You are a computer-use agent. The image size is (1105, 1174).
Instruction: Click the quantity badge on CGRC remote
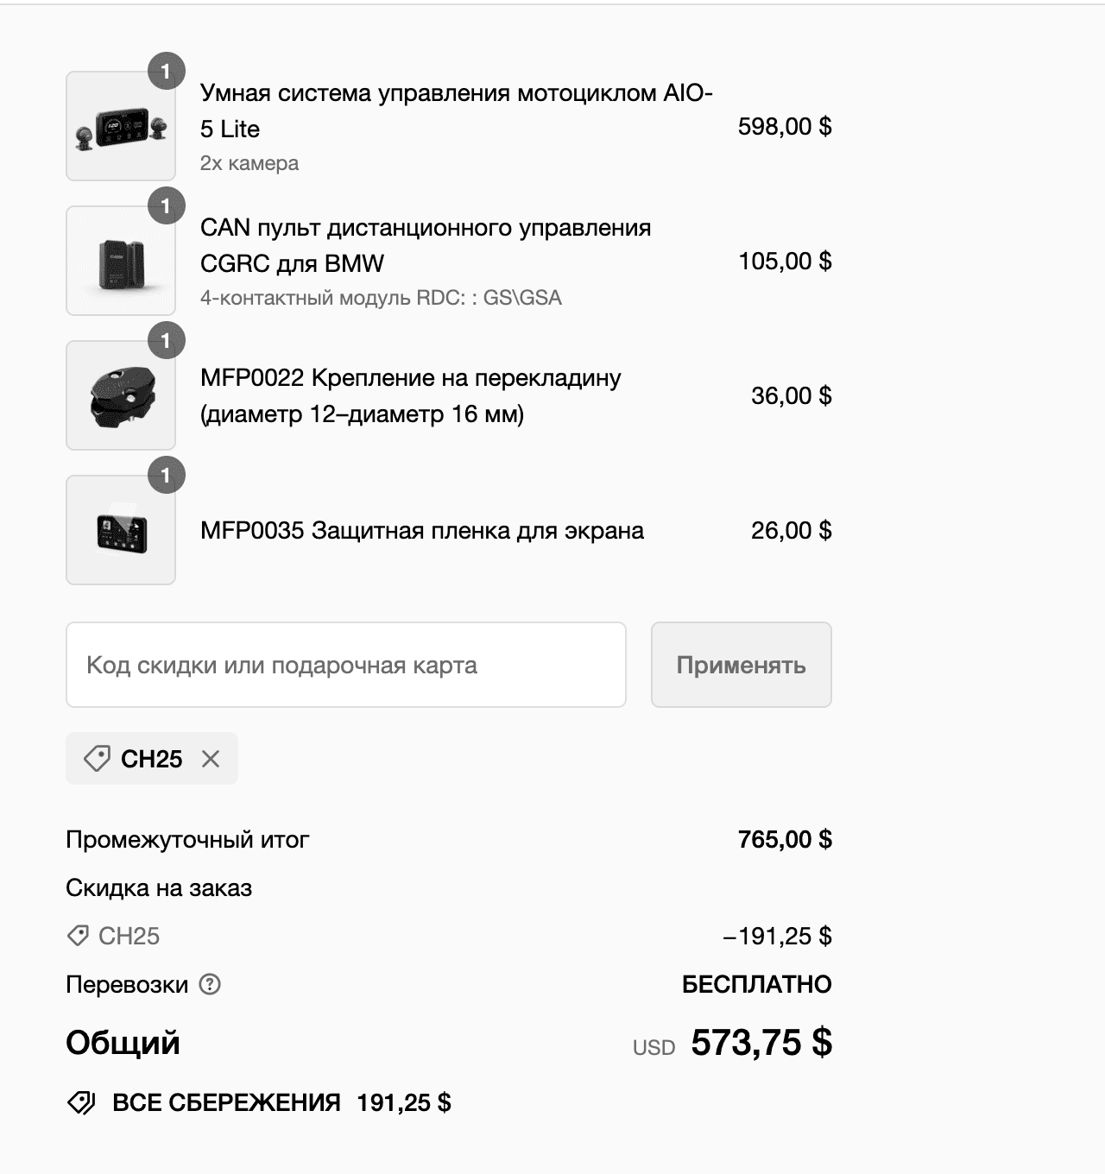point(167,206)
